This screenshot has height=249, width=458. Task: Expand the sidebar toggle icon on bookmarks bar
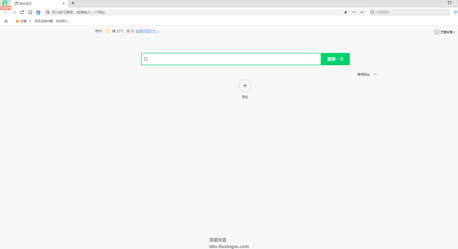(x=6, y=21)
